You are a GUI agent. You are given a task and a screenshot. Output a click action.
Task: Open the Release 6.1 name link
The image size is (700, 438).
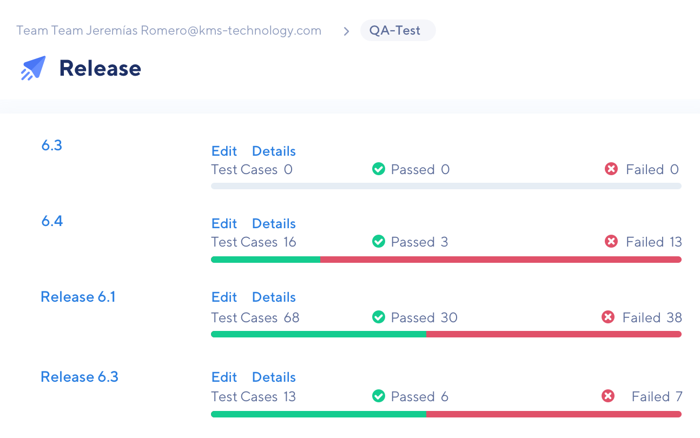coord(78,297)
